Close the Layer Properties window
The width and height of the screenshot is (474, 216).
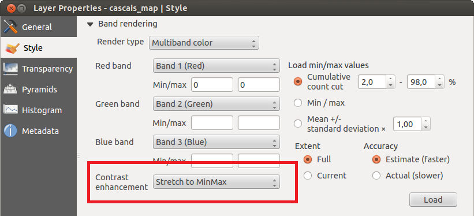(x=11, y=8)
